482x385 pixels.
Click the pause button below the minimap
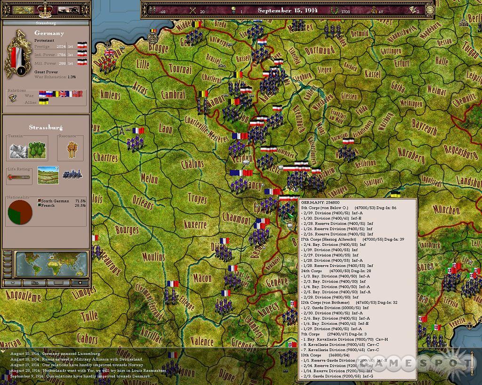(34, 283)
